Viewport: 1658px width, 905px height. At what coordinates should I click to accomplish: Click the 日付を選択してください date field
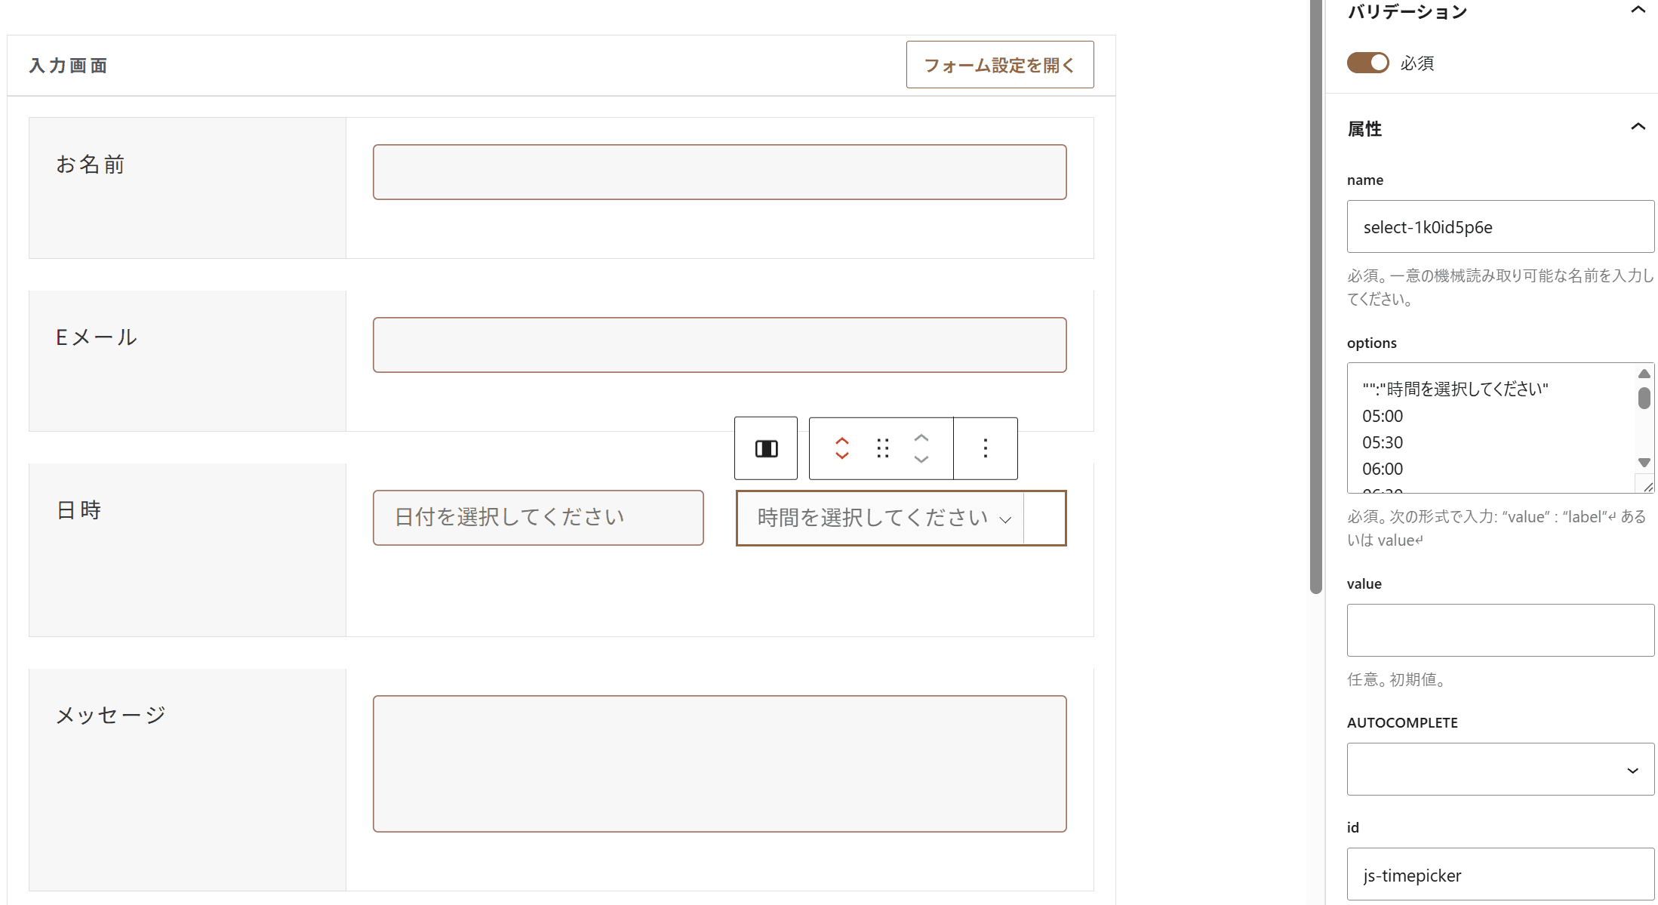coord(538,518)
